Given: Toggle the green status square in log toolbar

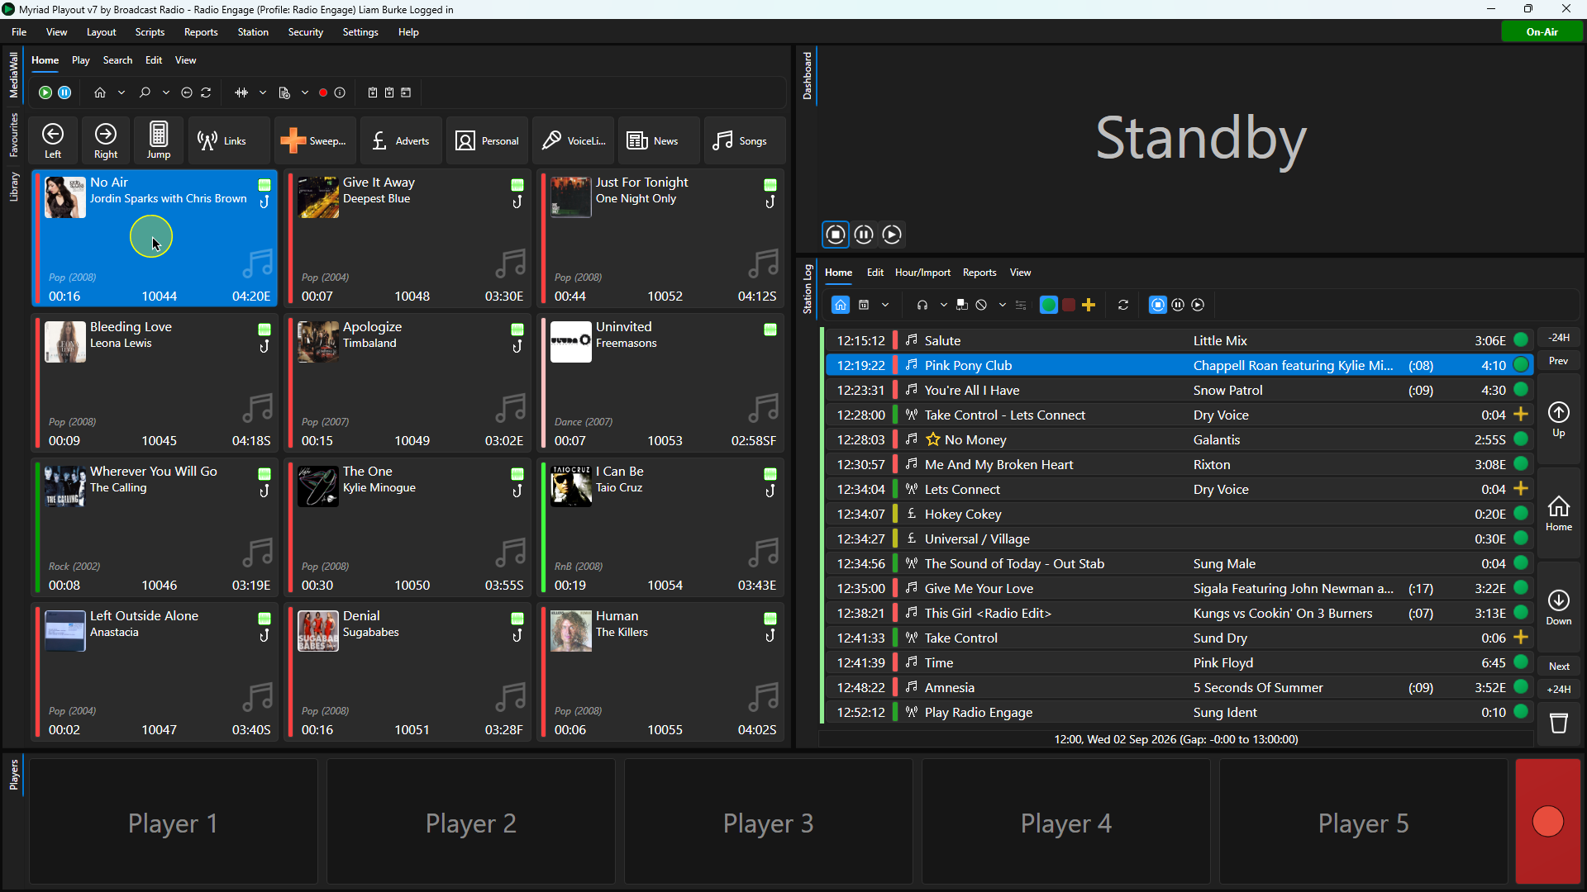Looking at the screenshot, I should pos(1049,305).
